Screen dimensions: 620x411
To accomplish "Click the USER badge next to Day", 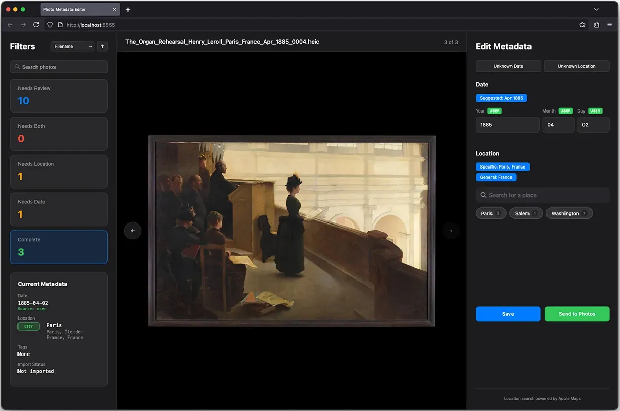I will 595,111.
